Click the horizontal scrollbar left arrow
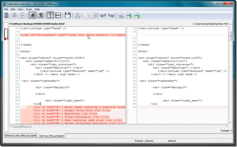 [11, 126]
